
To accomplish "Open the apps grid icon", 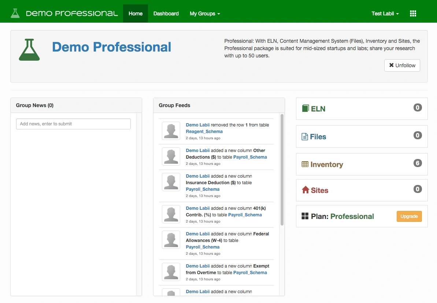I will tap(413, 14).
